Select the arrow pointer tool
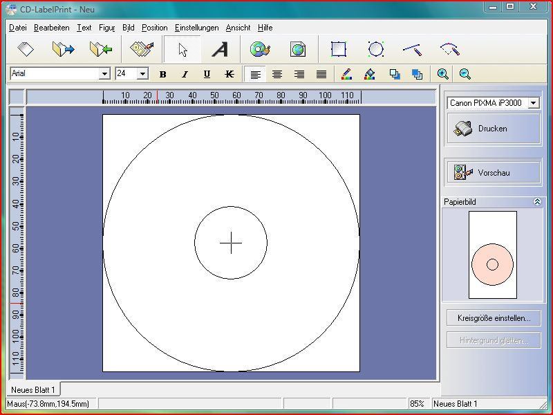Viewport: 553px width, 415px height. click(182, 50)
